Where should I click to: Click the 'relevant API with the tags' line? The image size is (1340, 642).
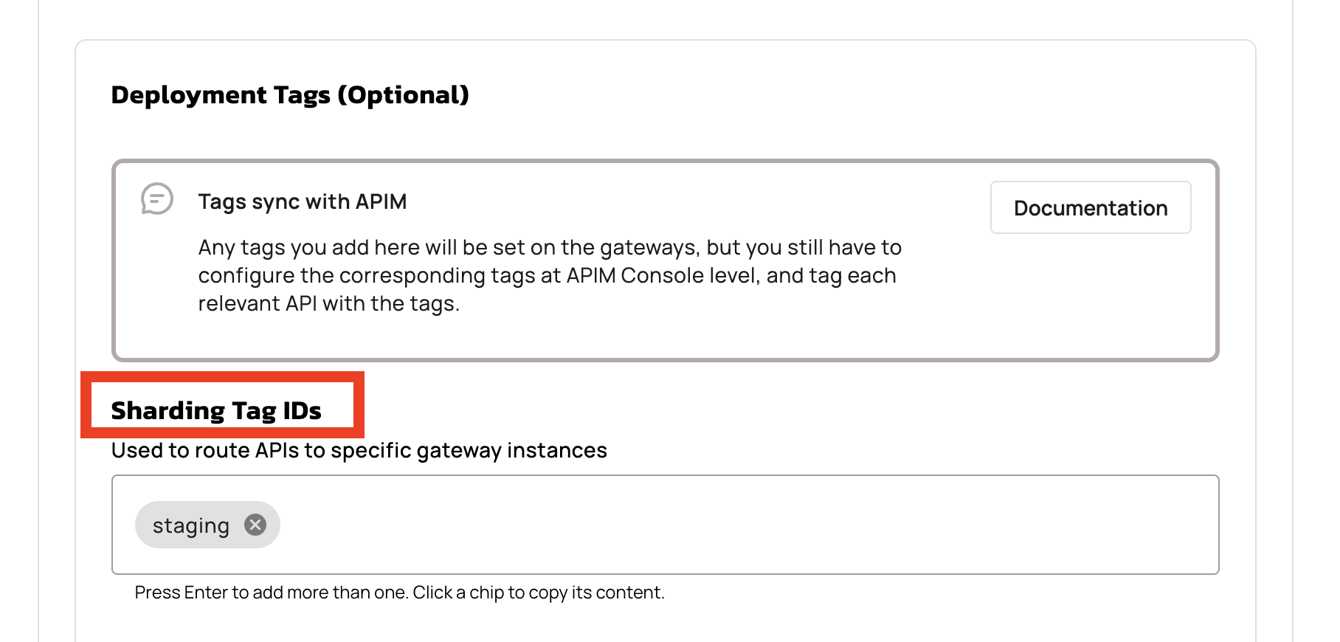tap(328, 303)
